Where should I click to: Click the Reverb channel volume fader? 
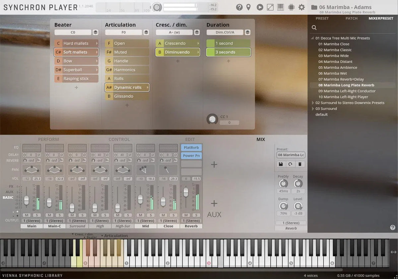click(x=186, y=192)
